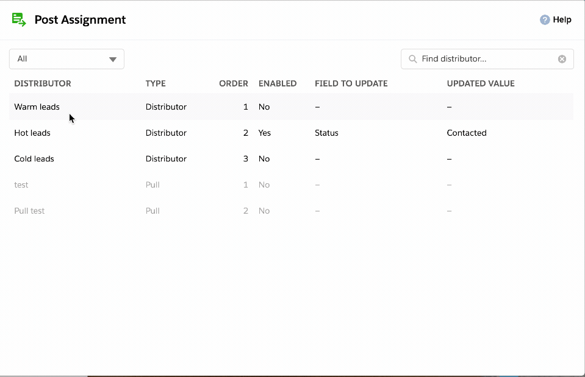585x377 pixels.
Task: Click order 2 in Pull test row
Action: point(245,211)
